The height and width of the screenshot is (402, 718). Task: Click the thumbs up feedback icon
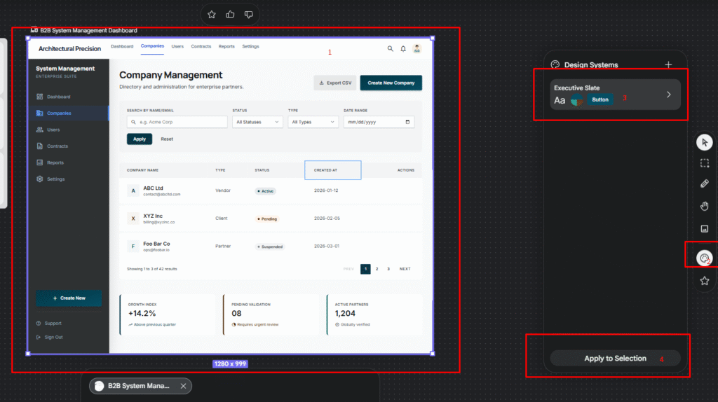point(230,14)
